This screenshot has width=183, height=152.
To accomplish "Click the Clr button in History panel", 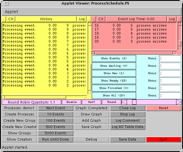I will coord(11,19).
